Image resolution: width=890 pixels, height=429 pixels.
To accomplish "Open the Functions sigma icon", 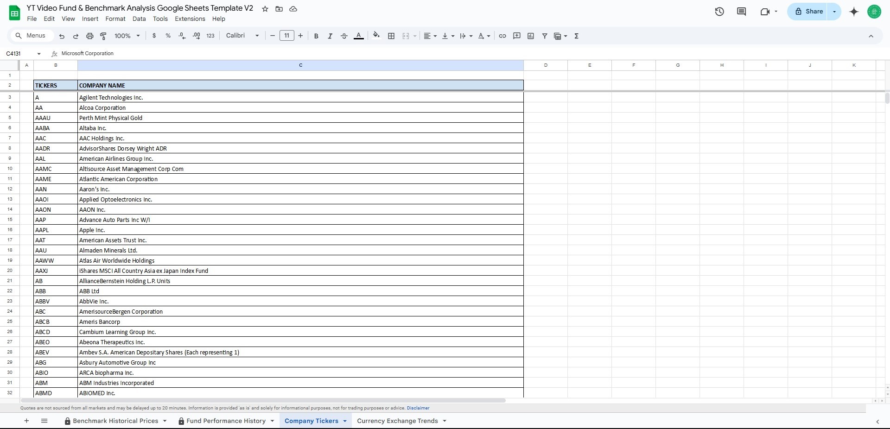I will pyautogui.click(x=577, y=36).
